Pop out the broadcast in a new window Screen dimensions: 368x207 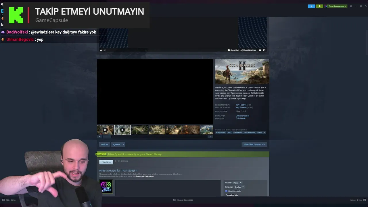pyautogui.click(x=264, y=50)
